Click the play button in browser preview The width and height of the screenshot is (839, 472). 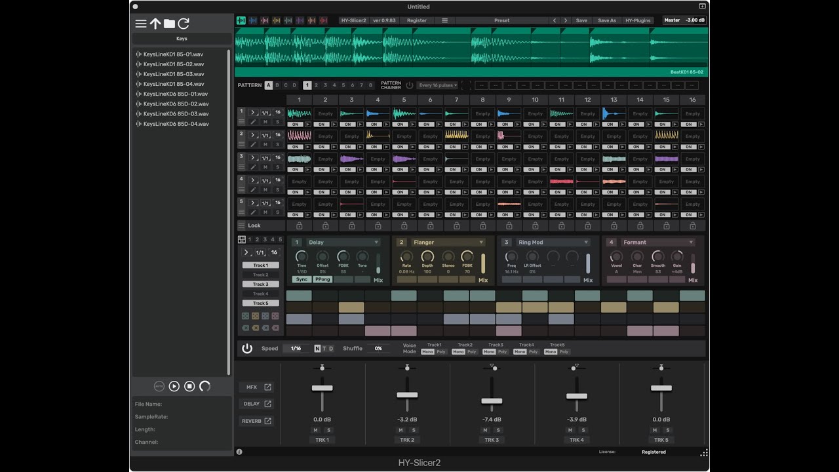point(174,386)
